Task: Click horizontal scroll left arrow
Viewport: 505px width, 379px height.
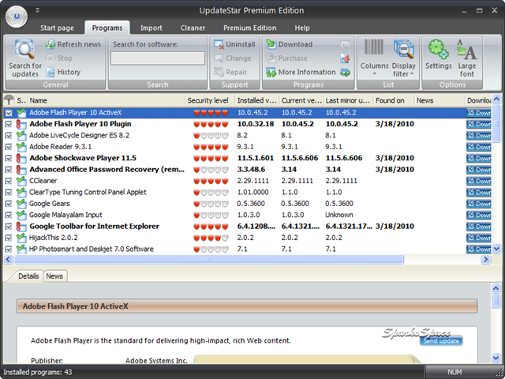Action: (9, 260)
